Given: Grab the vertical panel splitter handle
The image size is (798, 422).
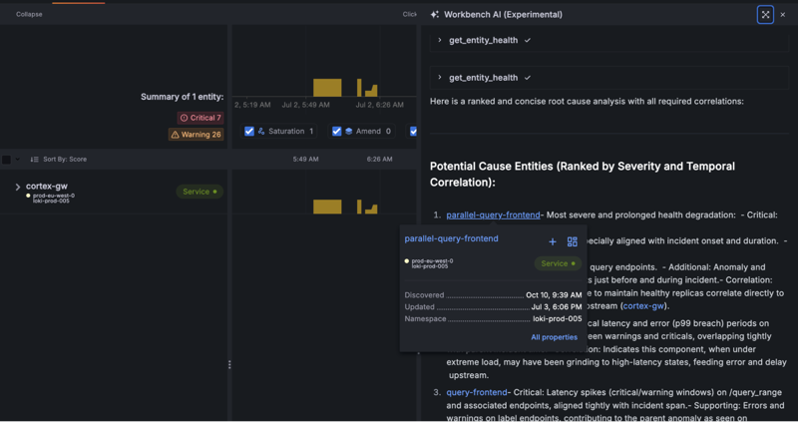Looking at the screenshot, I should tap(229, 364).
